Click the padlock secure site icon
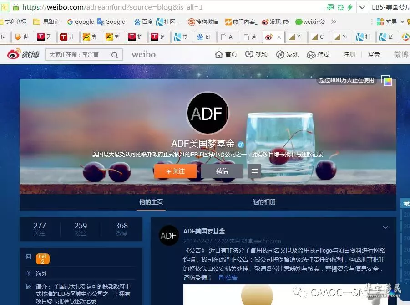 tap(15, 7)
